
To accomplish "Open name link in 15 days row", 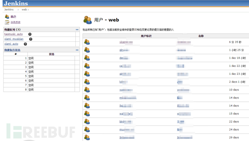I will click(x=184, y=114).
